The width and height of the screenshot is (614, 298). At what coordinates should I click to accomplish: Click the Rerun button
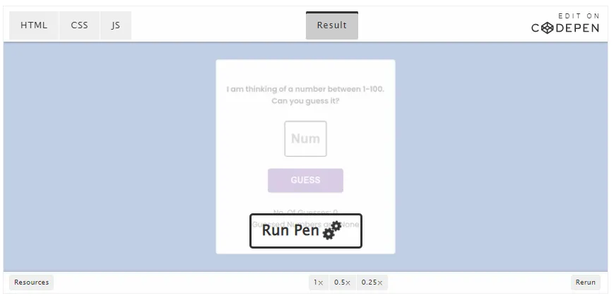(586, 282)
